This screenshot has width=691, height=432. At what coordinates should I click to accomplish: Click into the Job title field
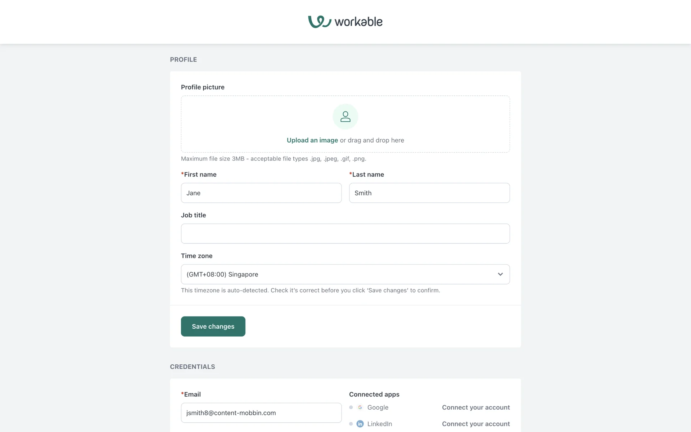(345, 234)
